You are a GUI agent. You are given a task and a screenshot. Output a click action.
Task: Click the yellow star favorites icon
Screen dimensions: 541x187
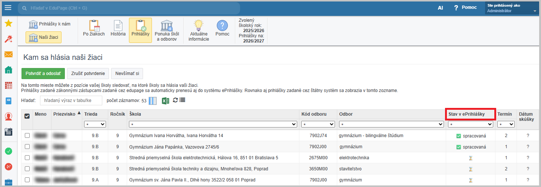8,24
